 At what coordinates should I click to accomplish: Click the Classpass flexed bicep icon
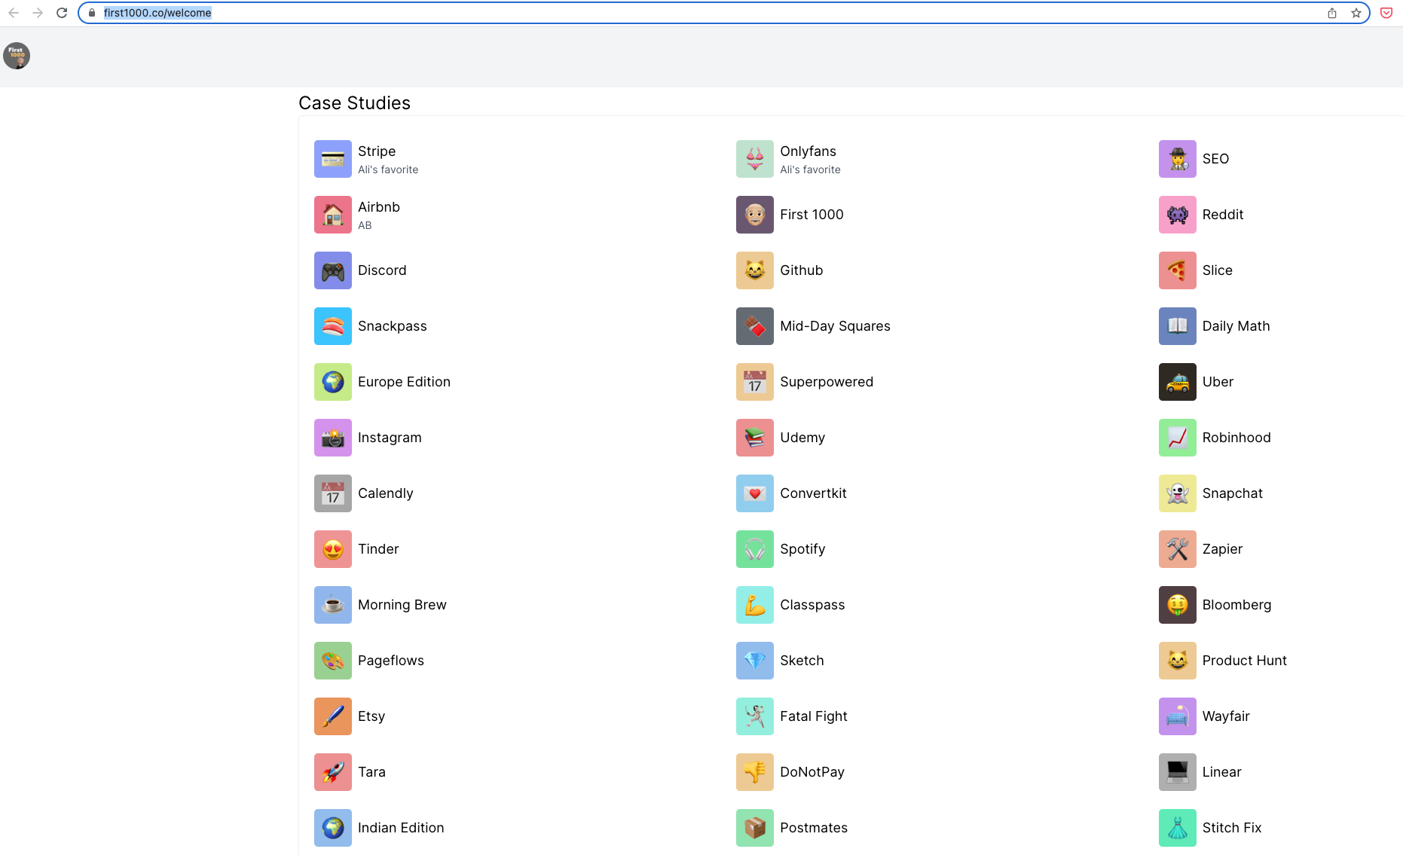pos(755,605)
